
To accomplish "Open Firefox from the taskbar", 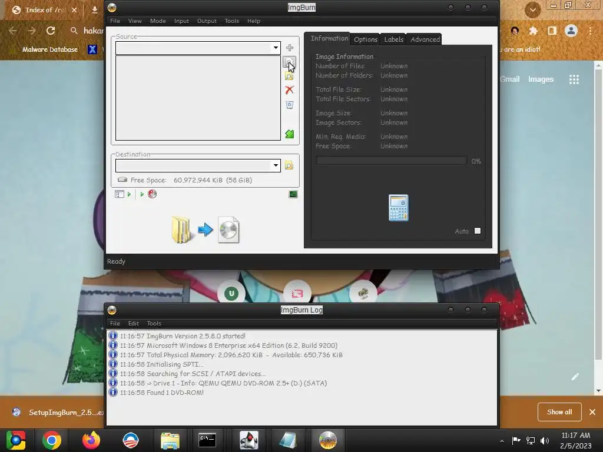I will 91,440.
